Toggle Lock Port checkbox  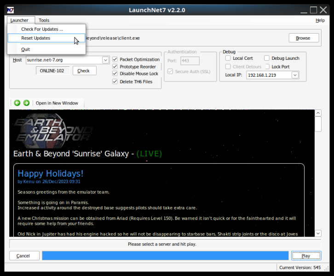pyautogui.click(x=267, y=66)
